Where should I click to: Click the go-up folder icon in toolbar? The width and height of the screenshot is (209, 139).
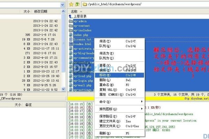click(77, 4)
